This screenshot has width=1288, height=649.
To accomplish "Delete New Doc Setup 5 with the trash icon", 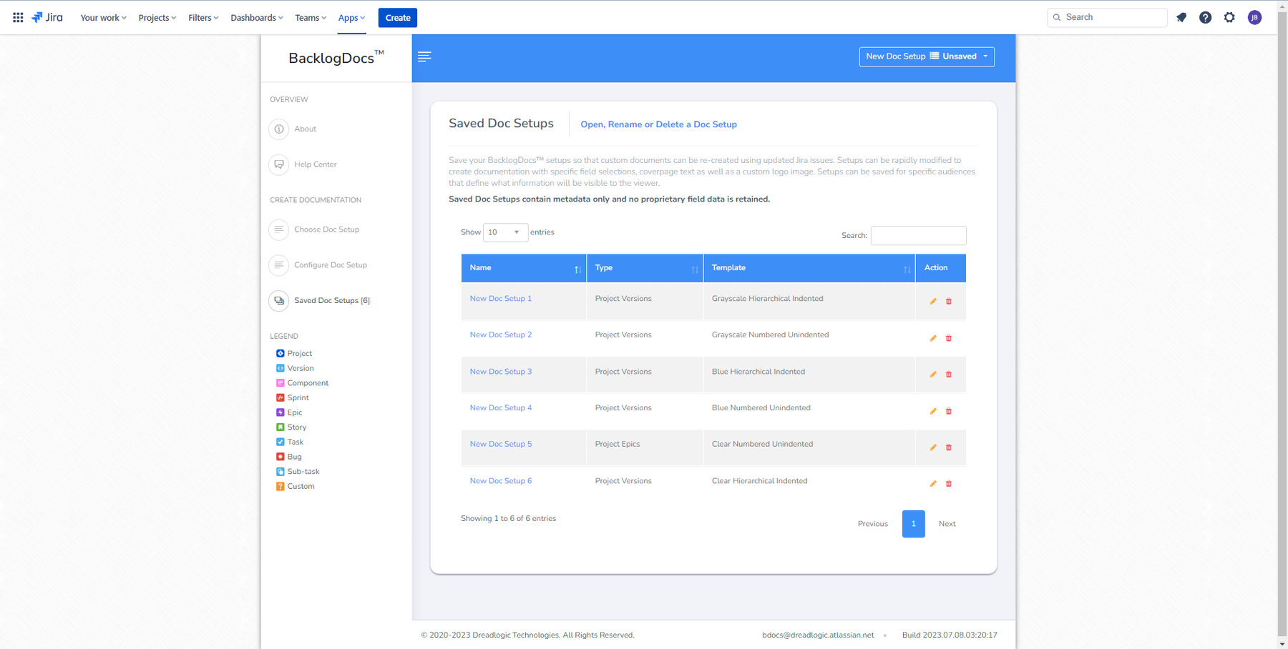I will (x=949, y=447).
